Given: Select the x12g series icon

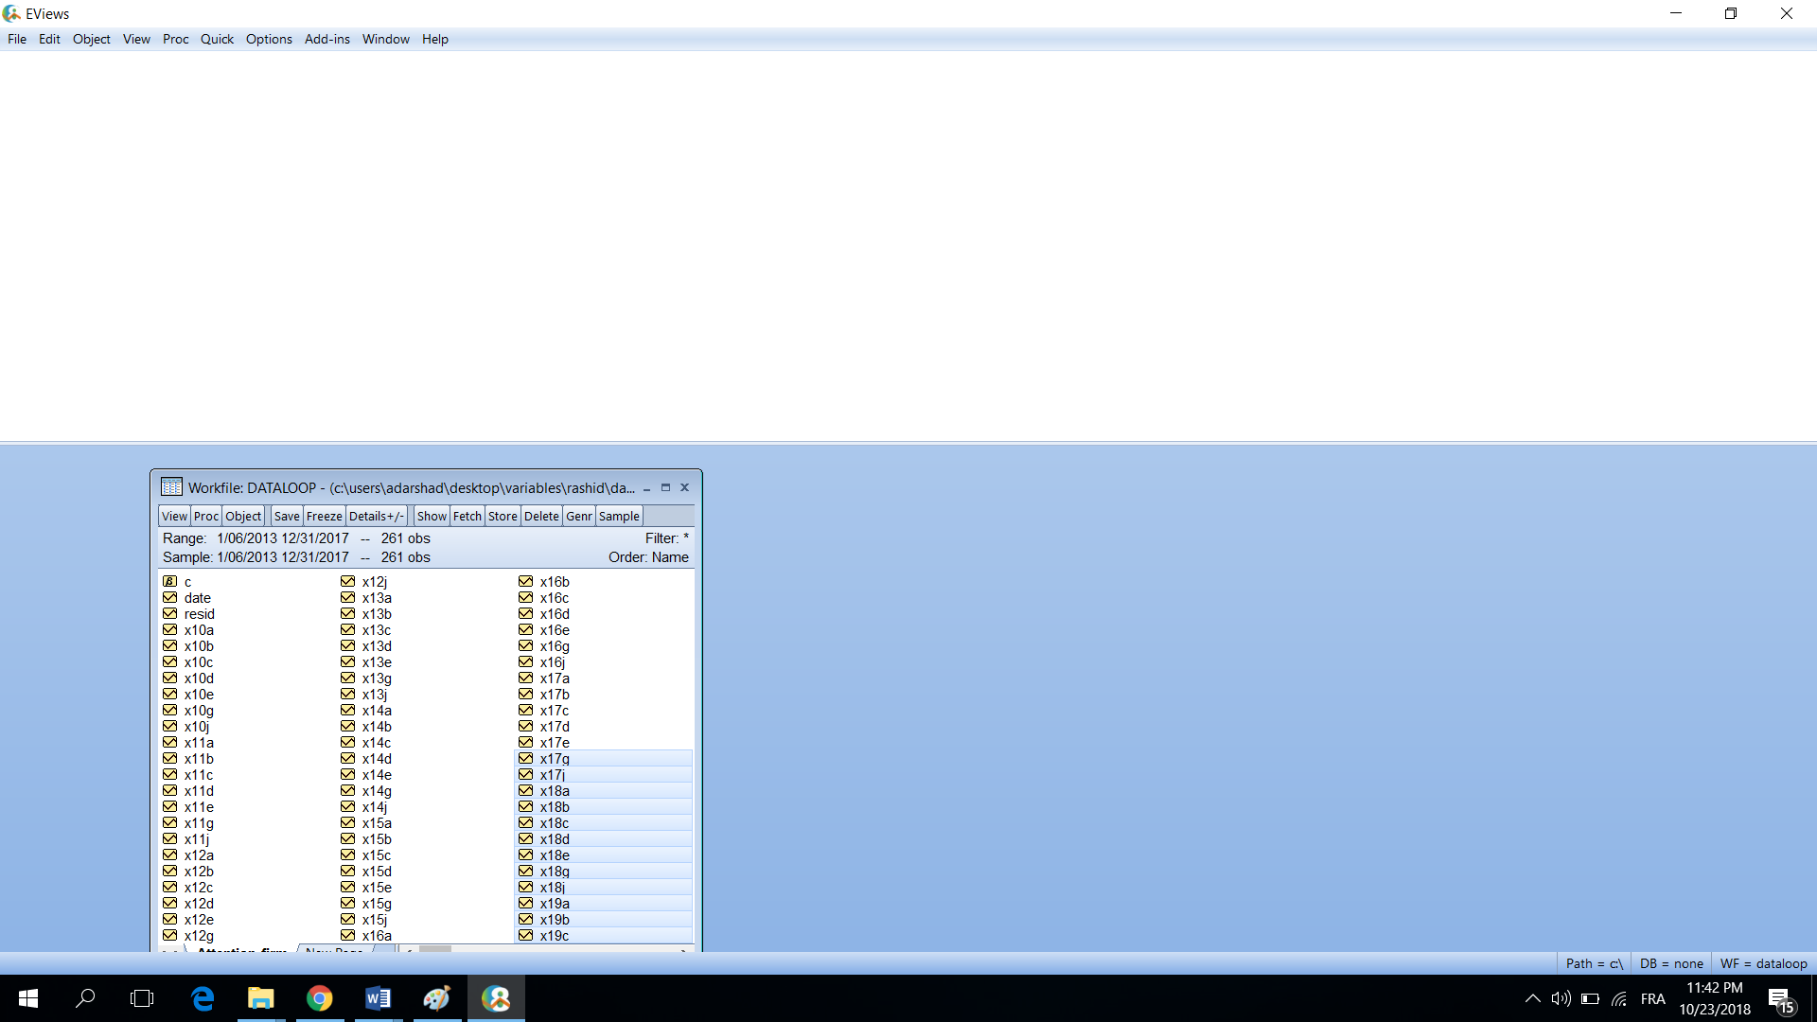Looking at the screenshot, I should 170,935.
